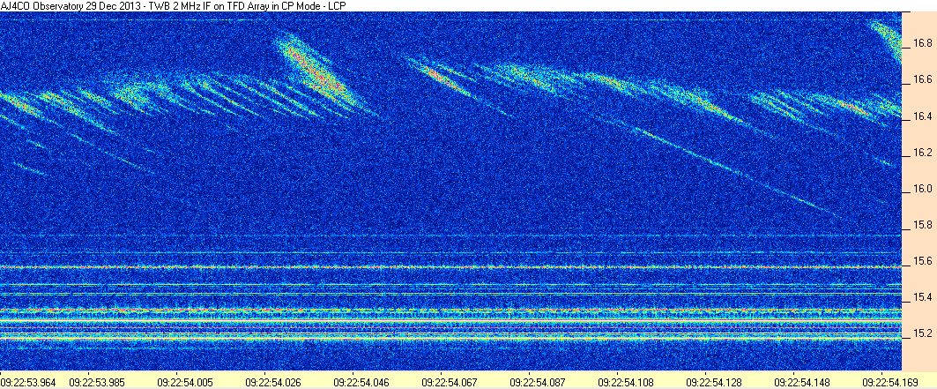Select the 09:22:54.005 time label
Image resolution: width=937 pixels, height=389 pixels.
pyautogui.click(x=186, y=380)
